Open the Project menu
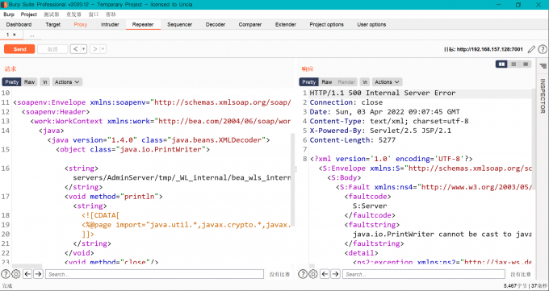The height and width of the screenshot is (291, 549). tap(29, 15)
